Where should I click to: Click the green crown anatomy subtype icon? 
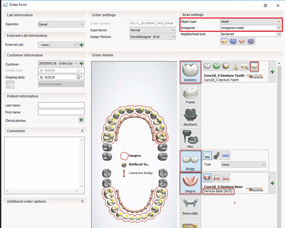click(217, 66)
